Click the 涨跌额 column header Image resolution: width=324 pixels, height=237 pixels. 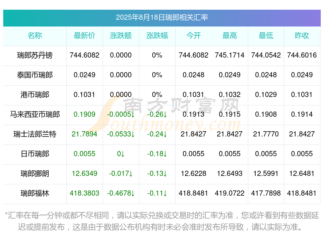[x=121, y=36]
